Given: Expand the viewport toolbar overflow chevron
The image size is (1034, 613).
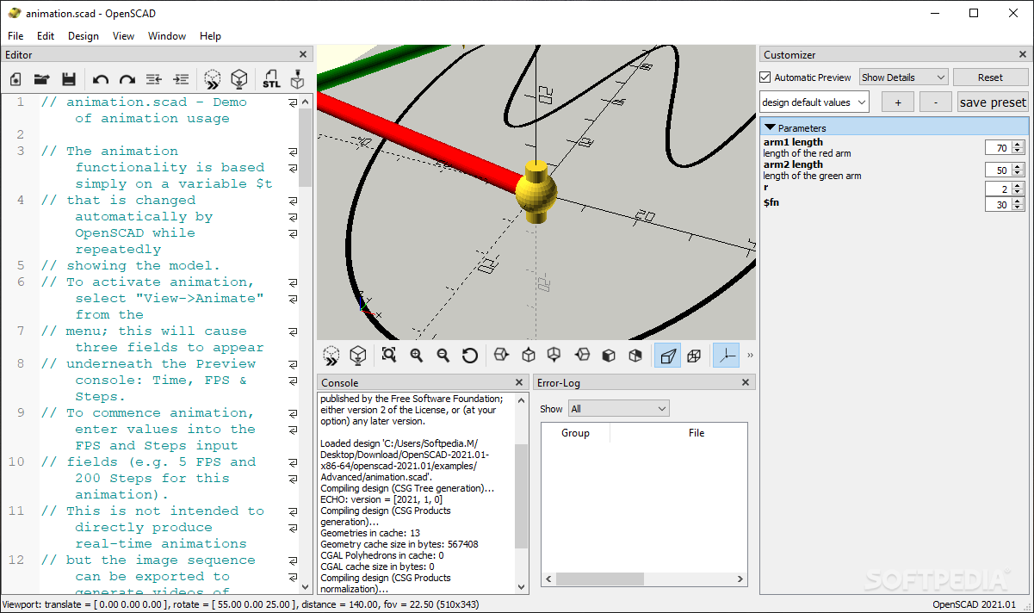Looking at the screenshot, I should (750, 356).
